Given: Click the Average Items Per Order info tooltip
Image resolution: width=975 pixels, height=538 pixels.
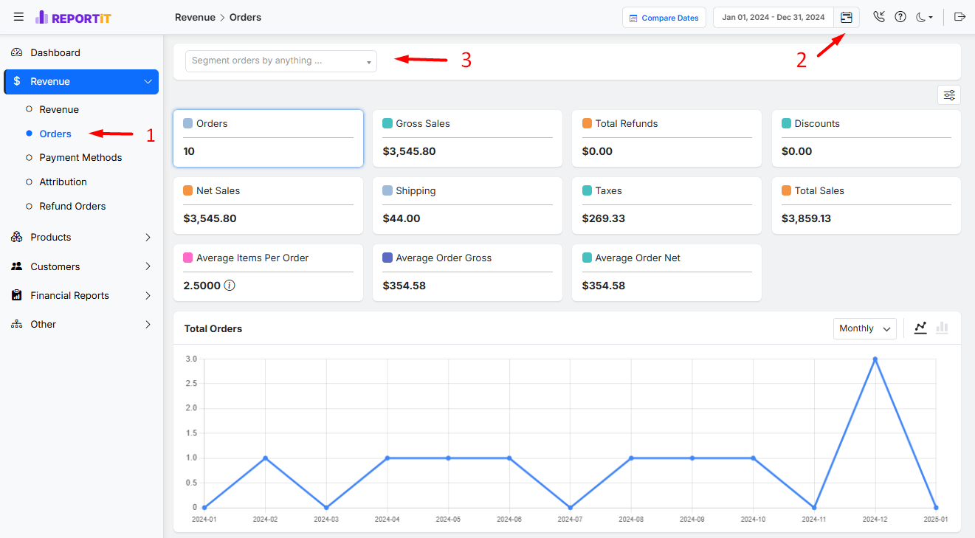Looking at the screenshot, I should point(230,284).
